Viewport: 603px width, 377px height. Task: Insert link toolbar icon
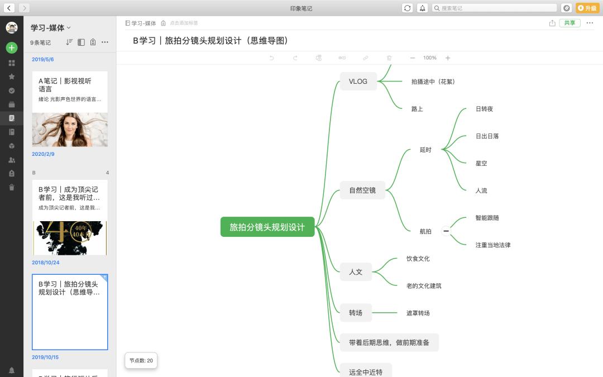coord(365,58)
